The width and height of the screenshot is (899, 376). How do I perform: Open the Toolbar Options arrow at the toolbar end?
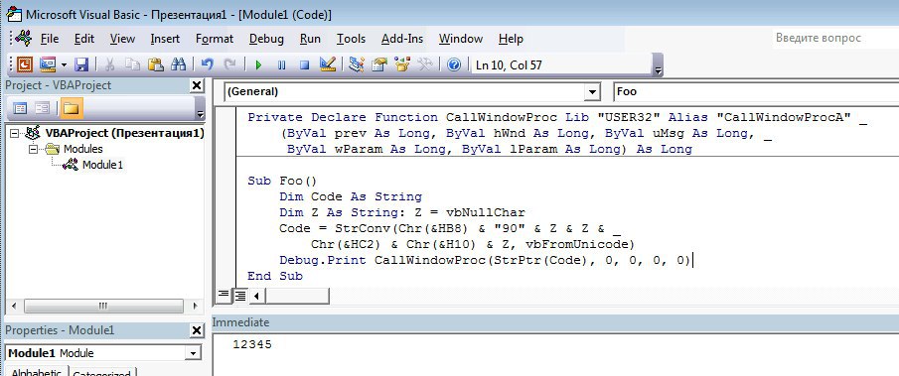tap(659, 64)
